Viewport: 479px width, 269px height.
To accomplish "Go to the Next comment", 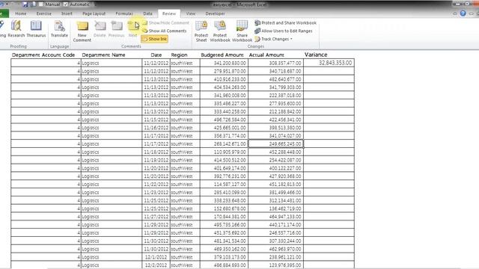I will click(133, 28).
